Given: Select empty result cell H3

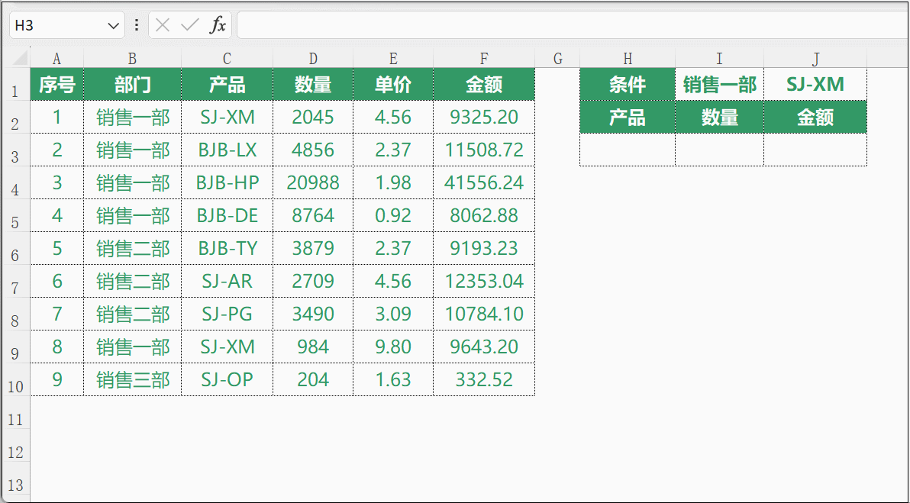Looking at the screenshot, I should tap(628, 150).
